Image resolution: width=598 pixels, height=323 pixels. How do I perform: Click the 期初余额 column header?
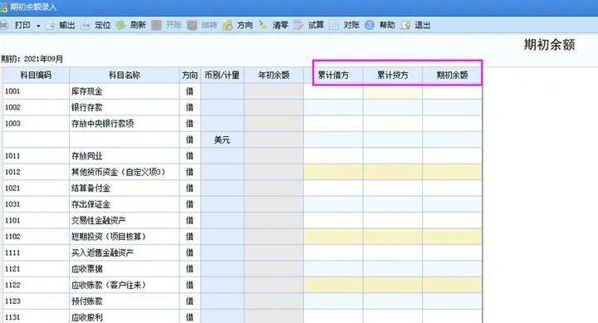pos(452,75)
